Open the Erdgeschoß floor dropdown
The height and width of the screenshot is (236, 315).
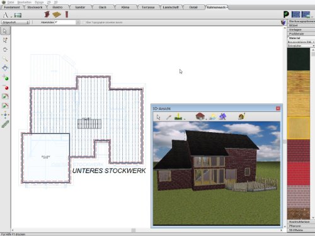point(15,22)
